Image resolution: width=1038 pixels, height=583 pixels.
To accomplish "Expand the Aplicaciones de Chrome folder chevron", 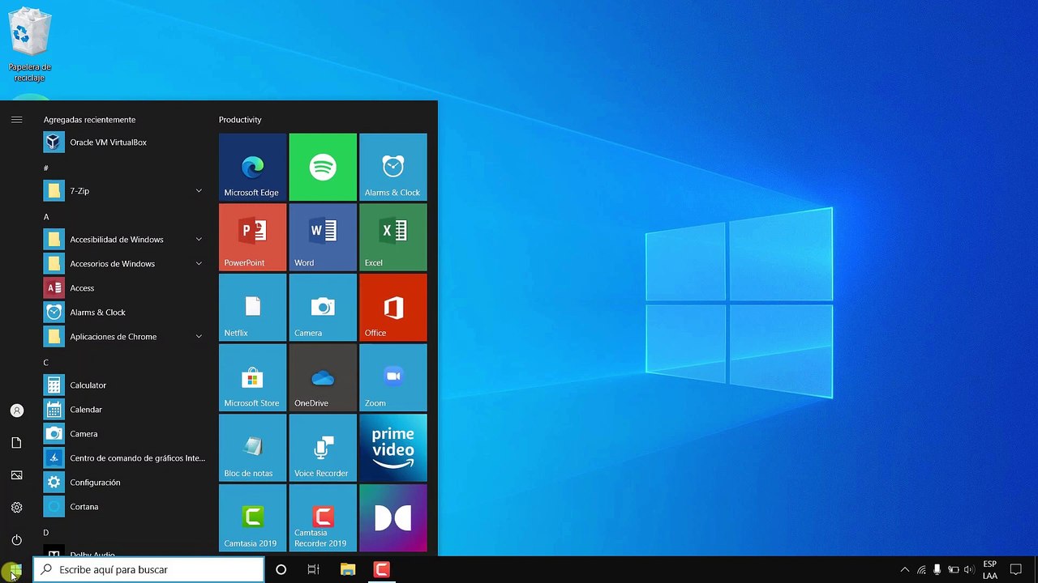I will (x=199, y=337).
